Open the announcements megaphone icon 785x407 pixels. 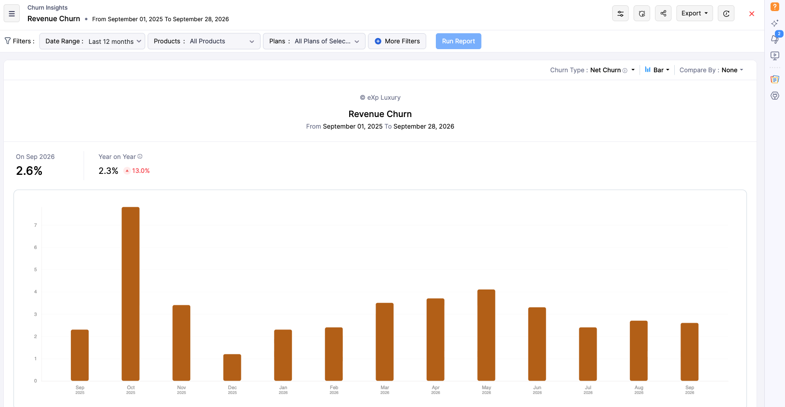pyautogui.click(x=775, y=39)
